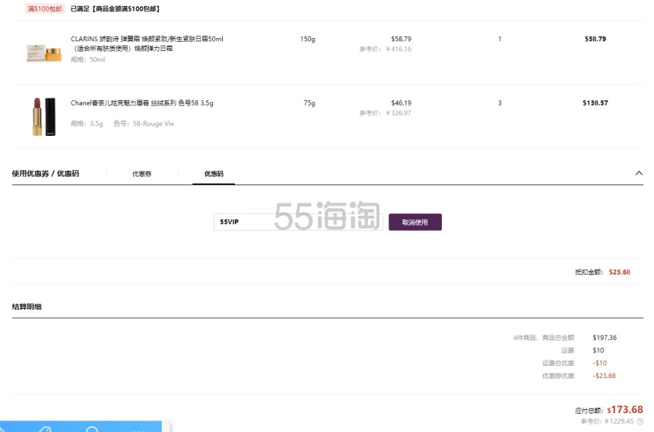654x432 pixels.
Task: Focus the promo code field containing 55VIP
Action: click(x=298, y=222)
